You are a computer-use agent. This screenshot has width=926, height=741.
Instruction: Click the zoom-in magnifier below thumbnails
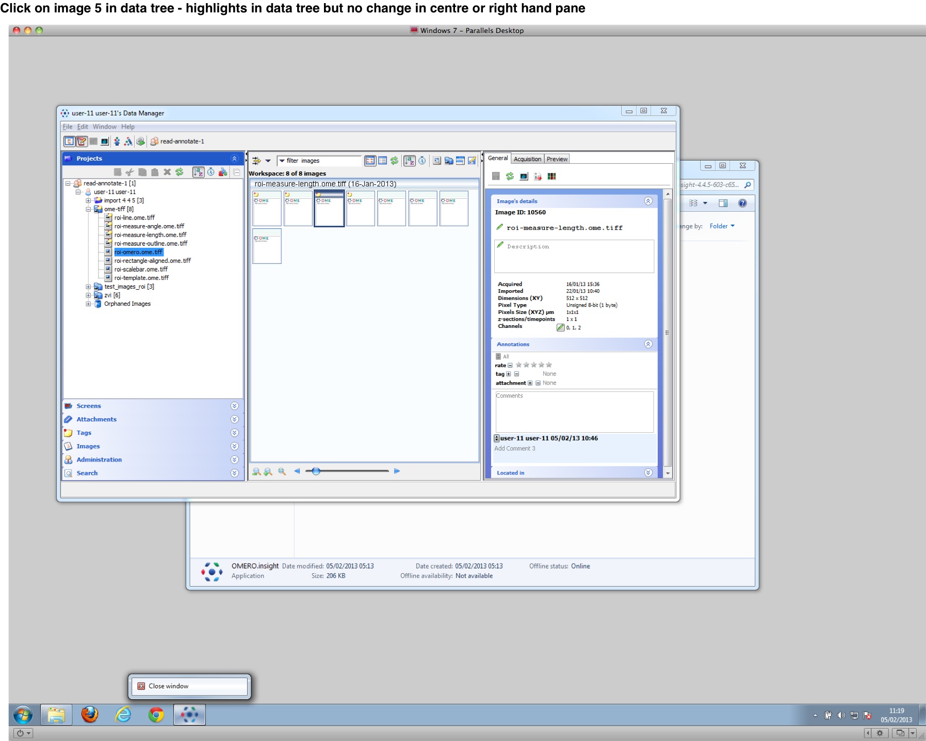tap(256, 471)
